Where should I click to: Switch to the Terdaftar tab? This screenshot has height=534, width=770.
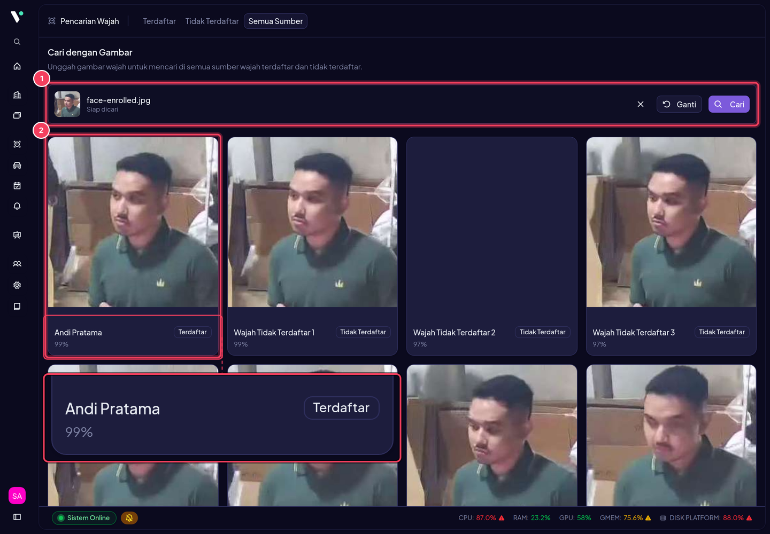coord(159,21)
